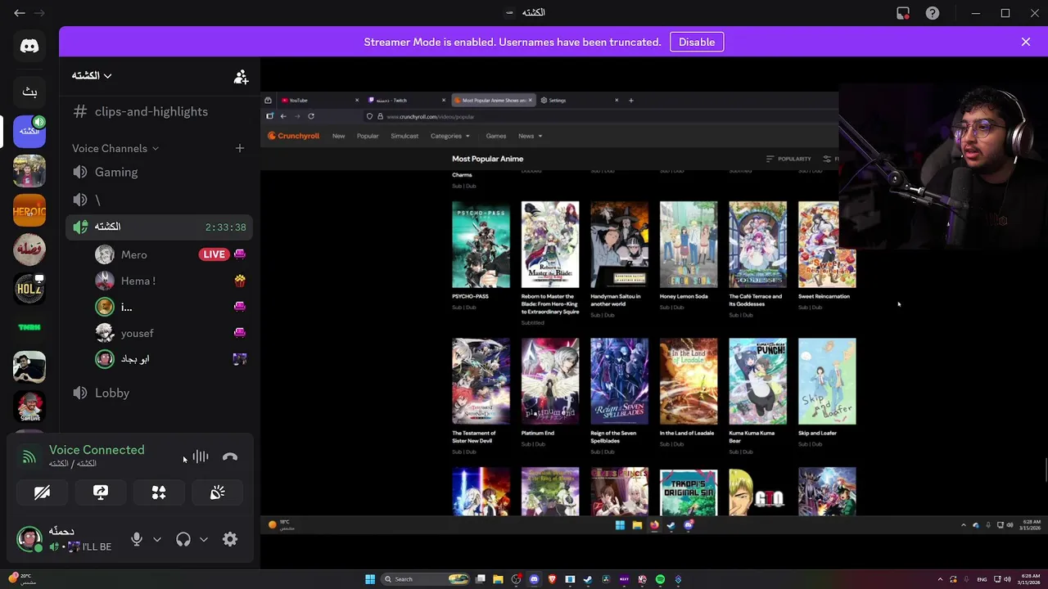
Task: Open taskbar clock and date
Action: (x=1028, y=579)
